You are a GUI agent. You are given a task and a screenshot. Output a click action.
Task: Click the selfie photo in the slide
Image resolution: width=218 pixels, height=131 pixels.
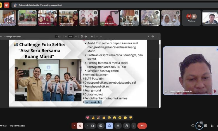point(48,80)
